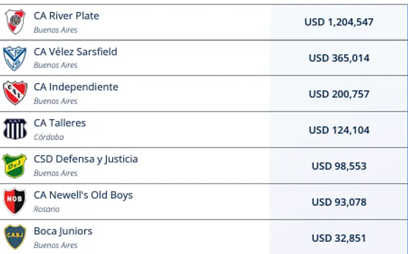Viewport: 408px width, 254px height.
Task: Click the Defensa y Justicia crest icon
Action: point(15,166)
